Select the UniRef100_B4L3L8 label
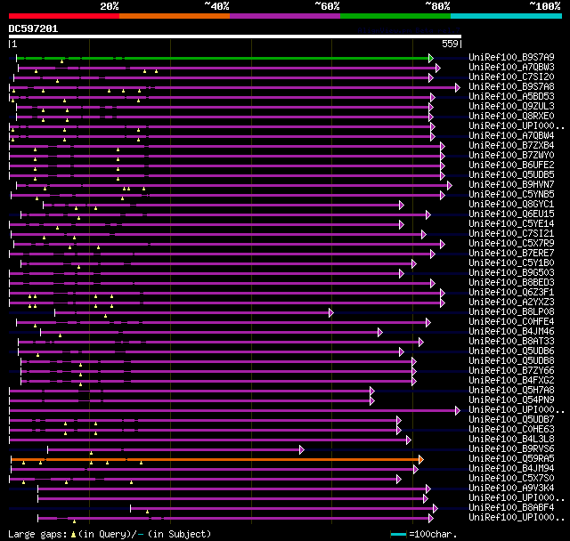The width and height of the screenshot is (570, 541). tap(511, 440)
